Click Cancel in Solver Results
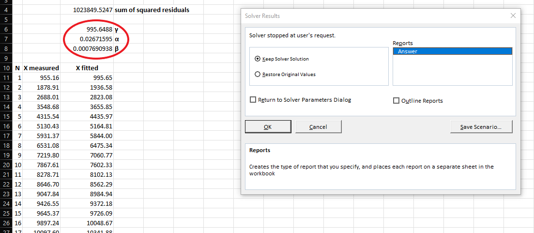Screen dimensions: 534x233 (318, 127)
